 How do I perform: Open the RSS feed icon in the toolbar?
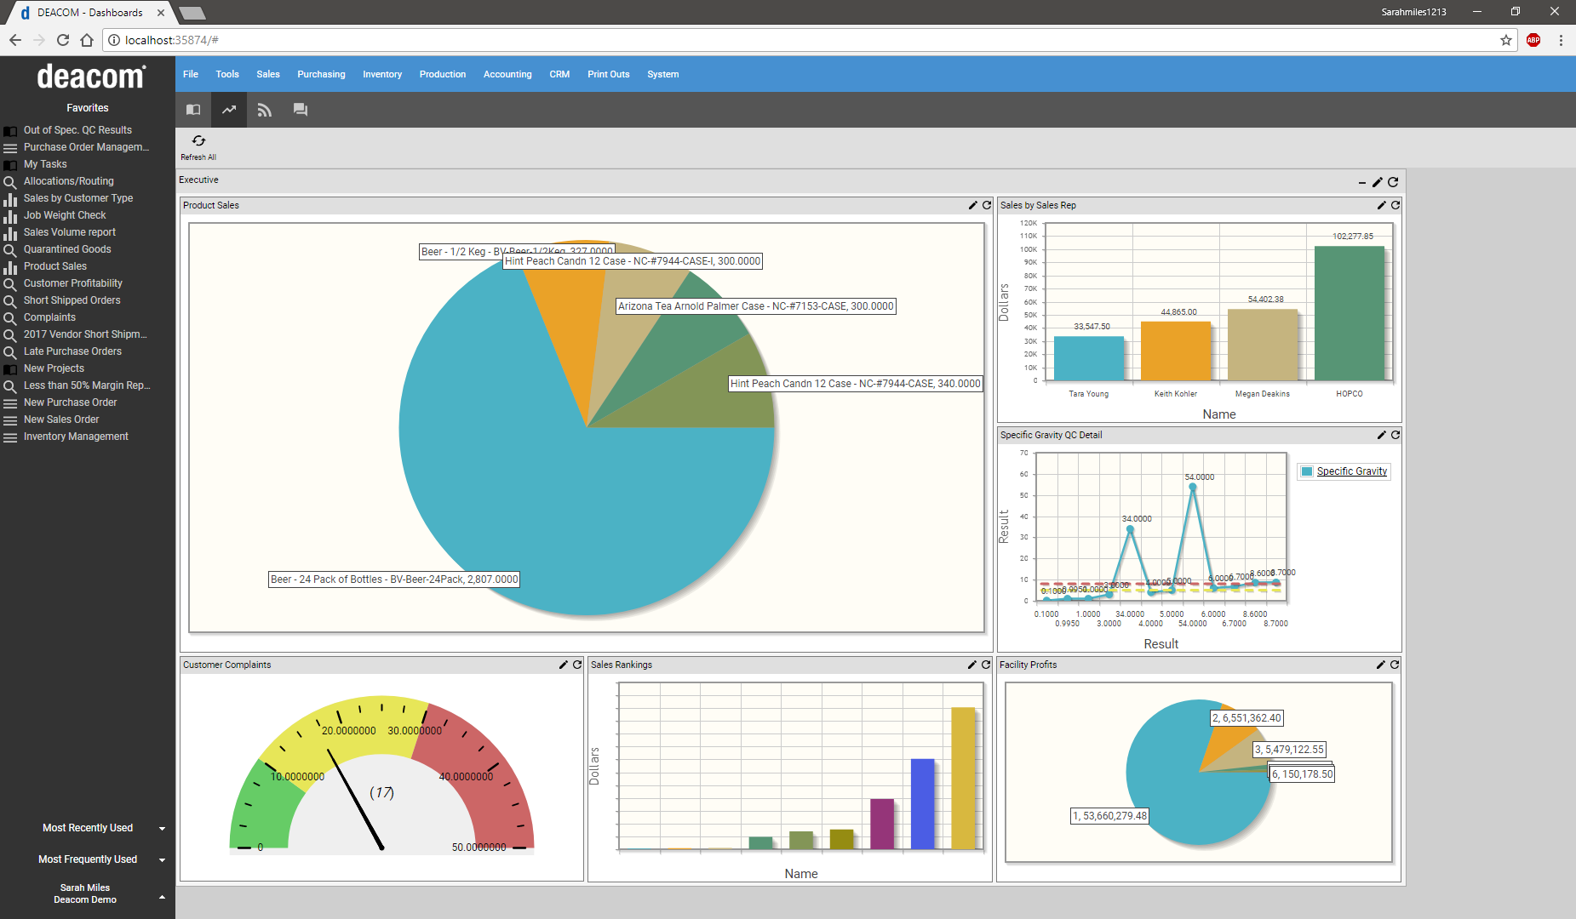coord(264,109)
